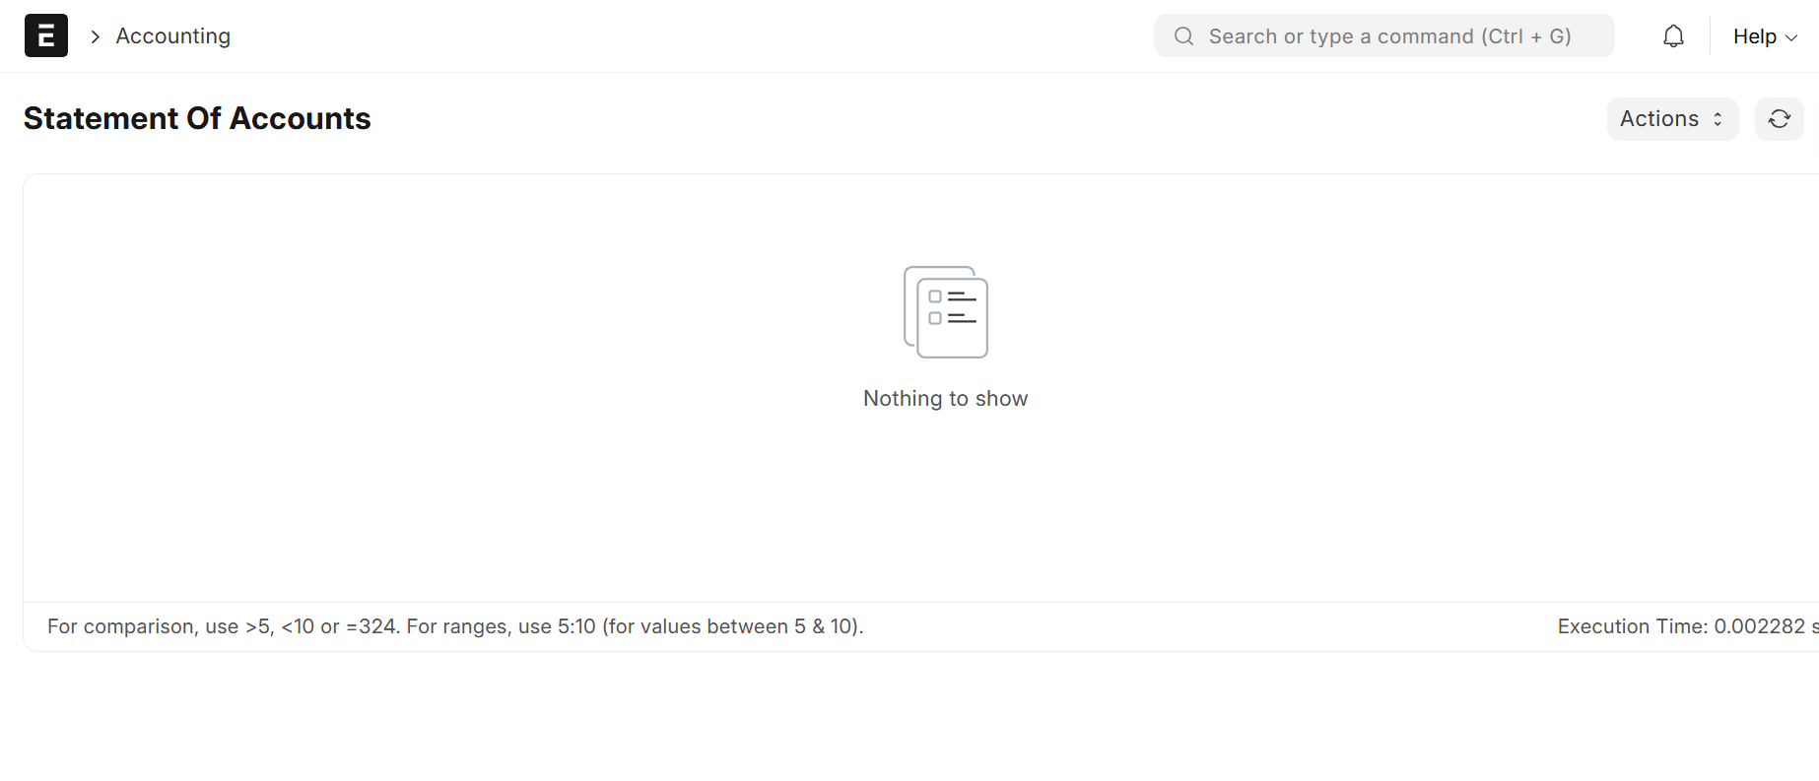Open the Help dropdown menu
1819x781 pixels.
[1765, 36]
